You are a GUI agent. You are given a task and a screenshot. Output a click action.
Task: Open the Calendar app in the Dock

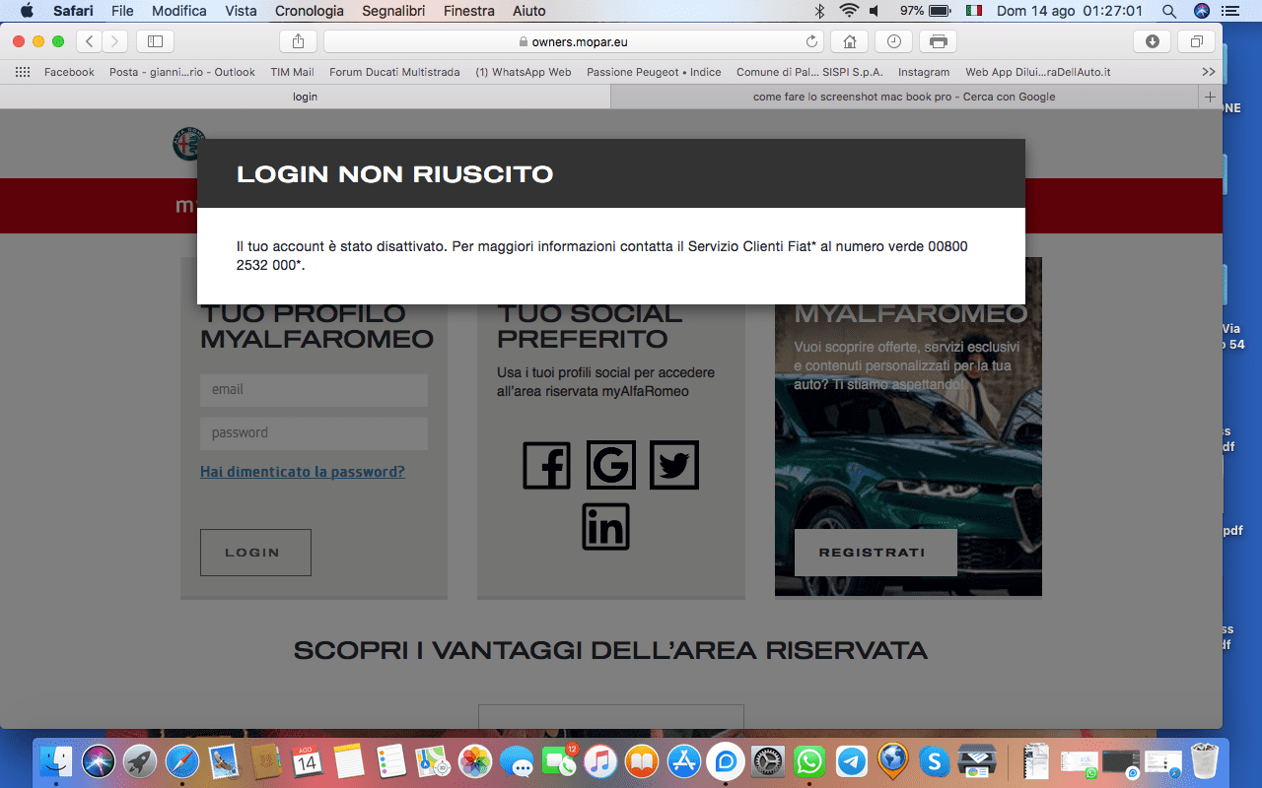308,761
